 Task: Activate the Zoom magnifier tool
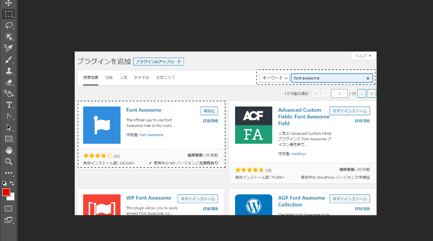pyautogui.click(x=8, y=162)
